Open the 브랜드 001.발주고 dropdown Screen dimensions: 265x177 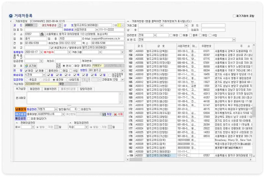(122, 70)
